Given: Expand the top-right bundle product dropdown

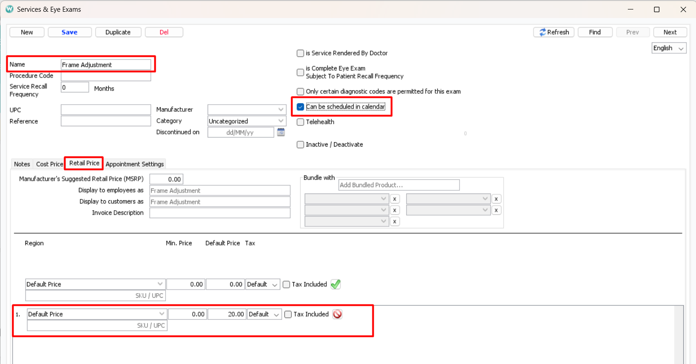Looking at the screenshot, I should click(448, 198).
